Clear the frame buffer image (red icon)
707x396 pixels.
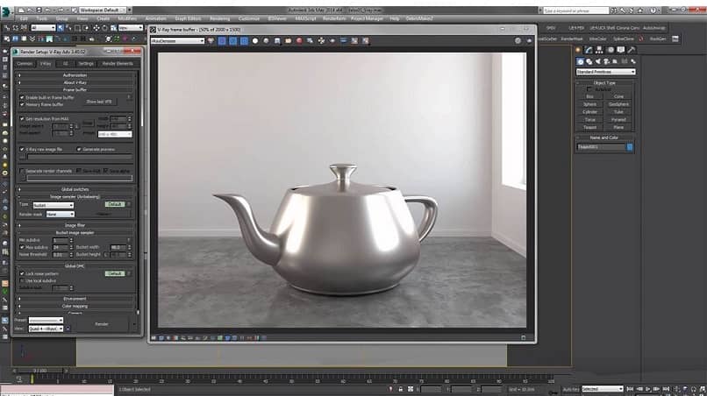click(299, 40)
